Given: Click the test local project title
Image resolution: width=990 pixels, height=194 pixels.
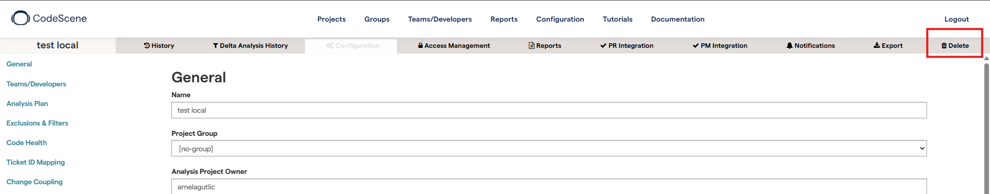Looking at the screenshot, I should 57,45.
